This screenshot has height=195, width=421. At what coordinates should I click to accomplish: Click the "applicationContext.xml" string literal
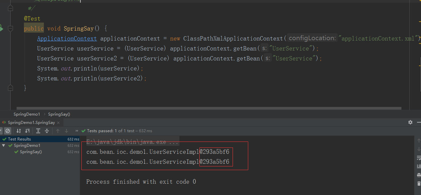point(378,39)
